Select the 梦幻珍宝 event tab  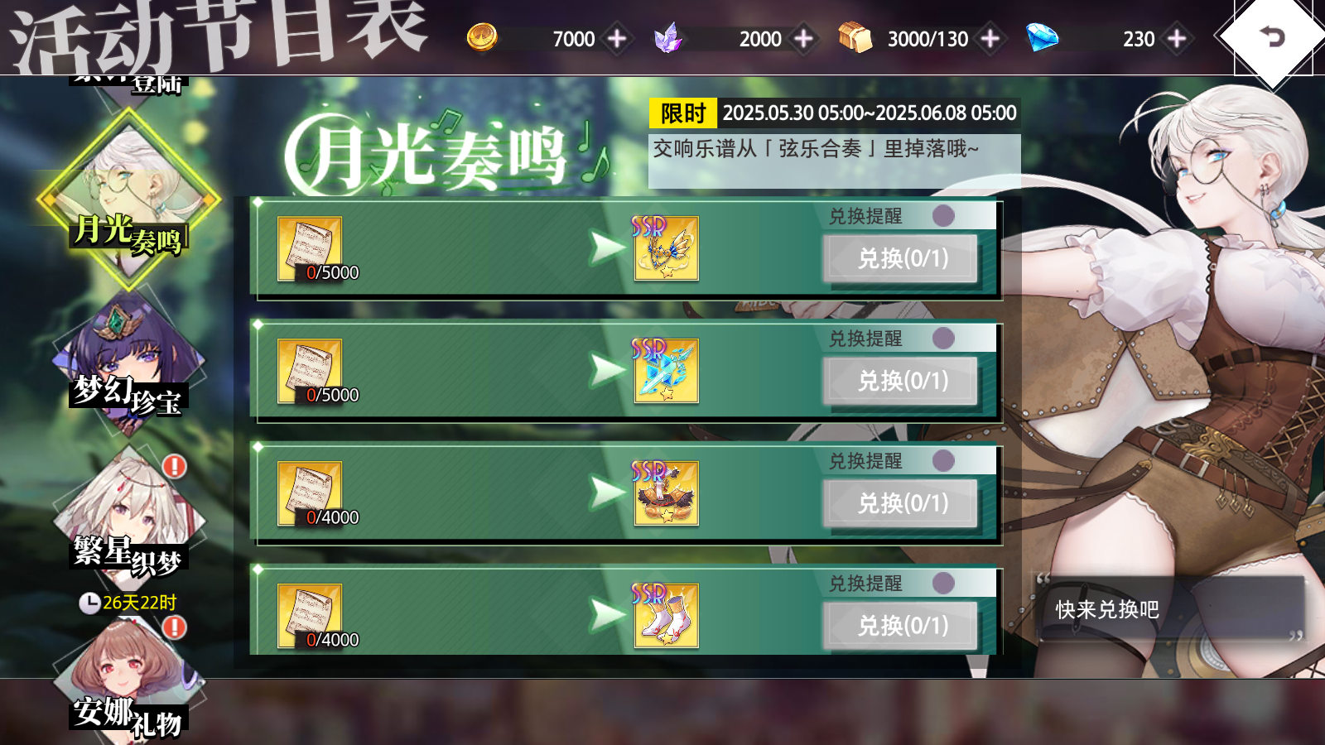coord(128,364)
